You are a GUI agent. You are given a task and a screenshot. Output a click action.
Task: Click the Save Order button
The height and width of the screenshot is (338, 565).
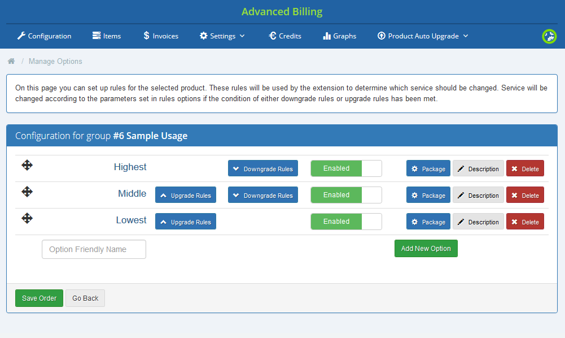(39, 298)
